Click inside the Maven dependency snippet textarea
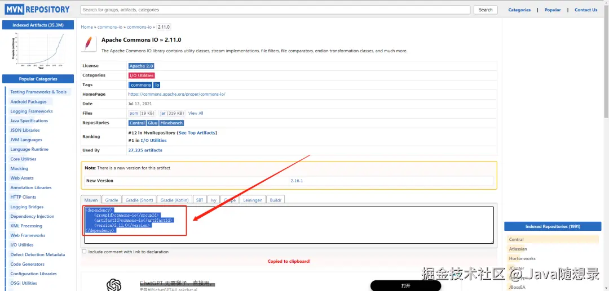The width and height of the screenshot is (609, 291). click(x=289, y=225)
